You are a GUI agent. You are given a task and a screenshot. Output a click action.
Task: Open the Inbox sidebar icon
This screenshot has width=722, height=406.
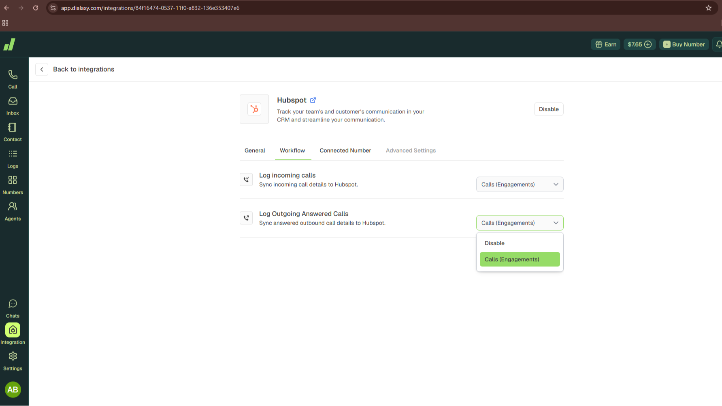tap(13, 106)
